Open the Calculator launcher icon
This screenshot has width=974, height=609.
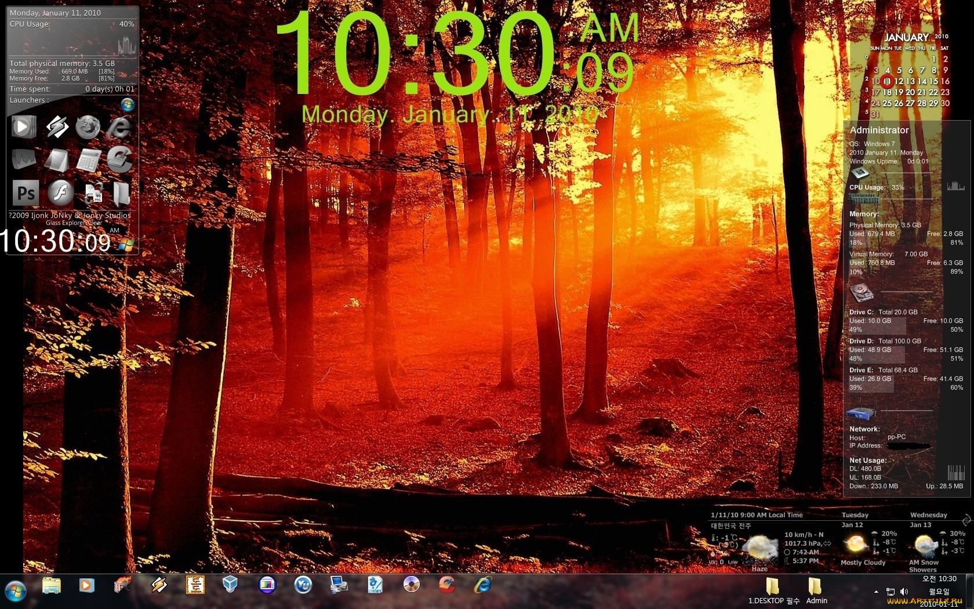[x=88, y=159]
